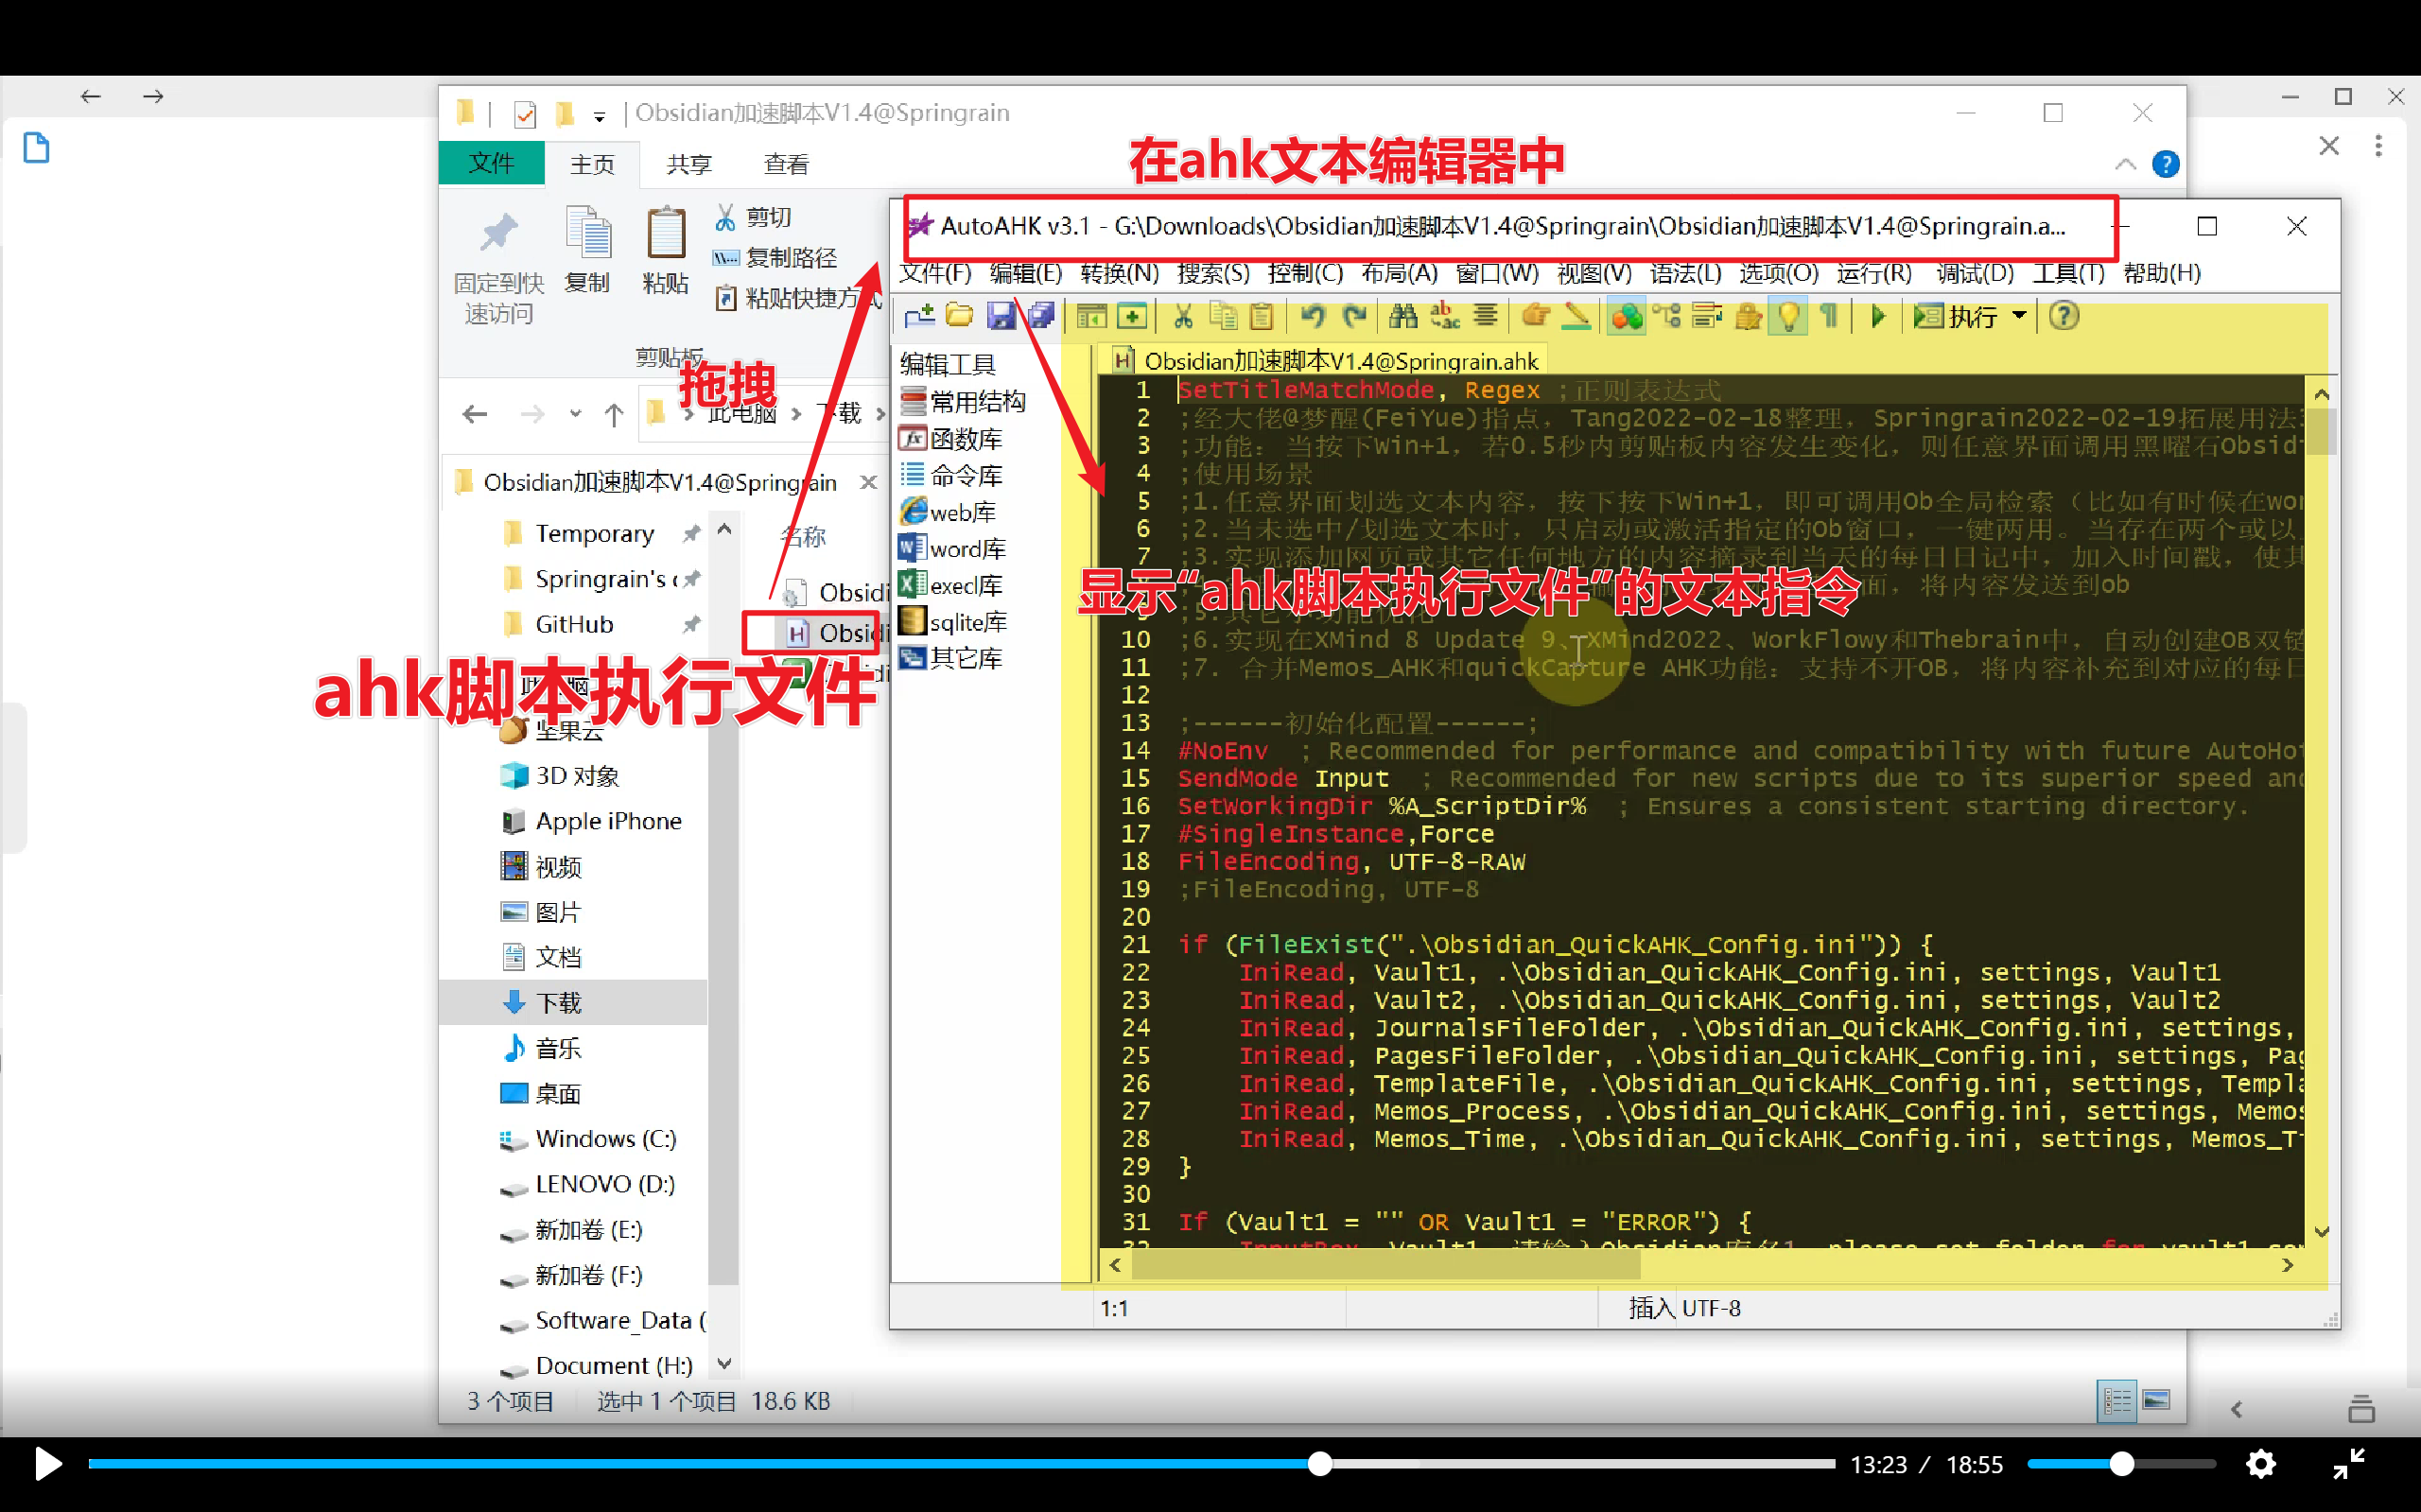Image resolution: width=2421 pixels, height=1512 pixels.
Task: Open 命令库 in edit tools panel
Action: tap(951, 476)
